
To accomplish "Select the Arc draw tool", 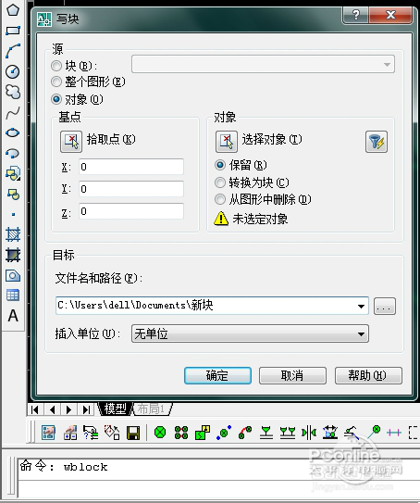I will tap(13, 51).
